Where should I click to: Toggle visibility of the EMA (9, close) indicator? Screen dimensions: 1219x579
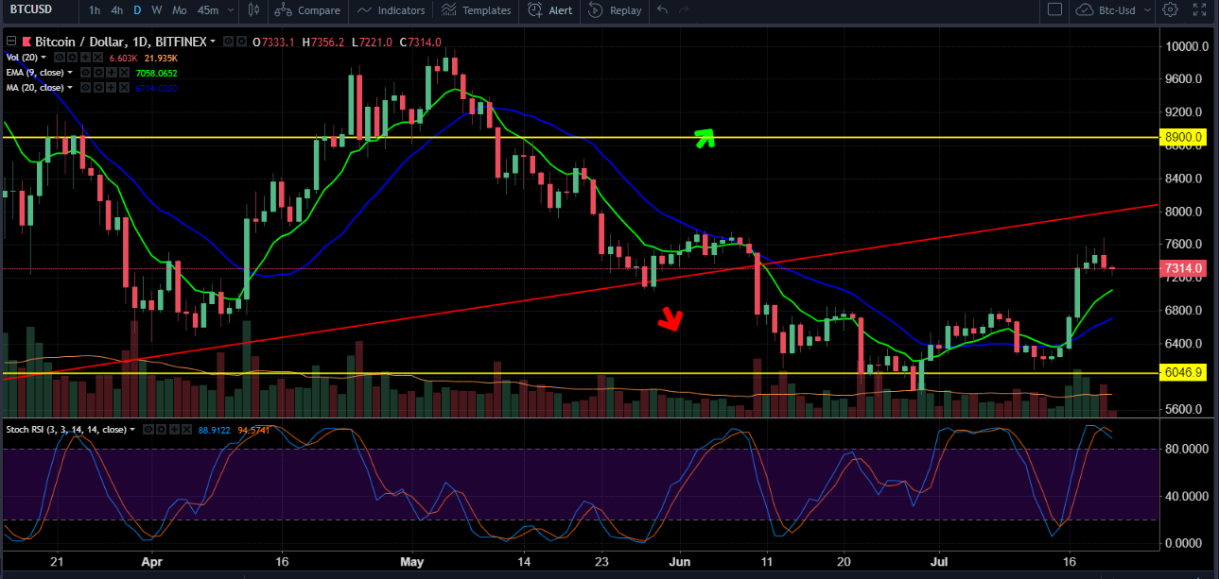point(85,73)
